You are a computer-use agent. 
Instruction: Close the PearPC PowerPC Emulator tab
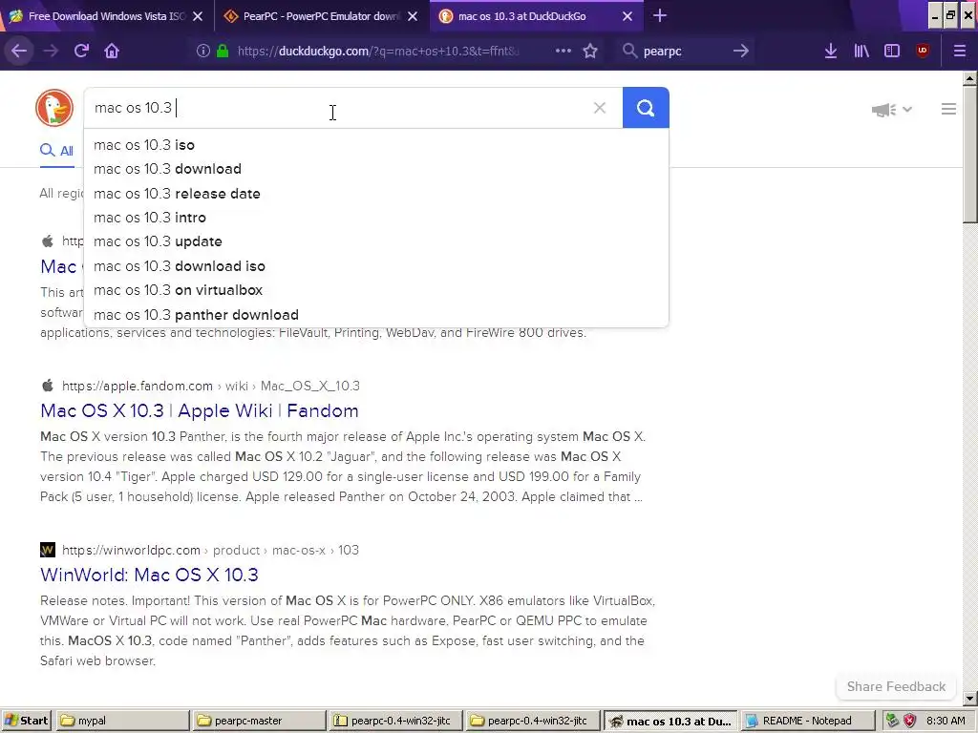pyautogui.click(x=413, y=16)
